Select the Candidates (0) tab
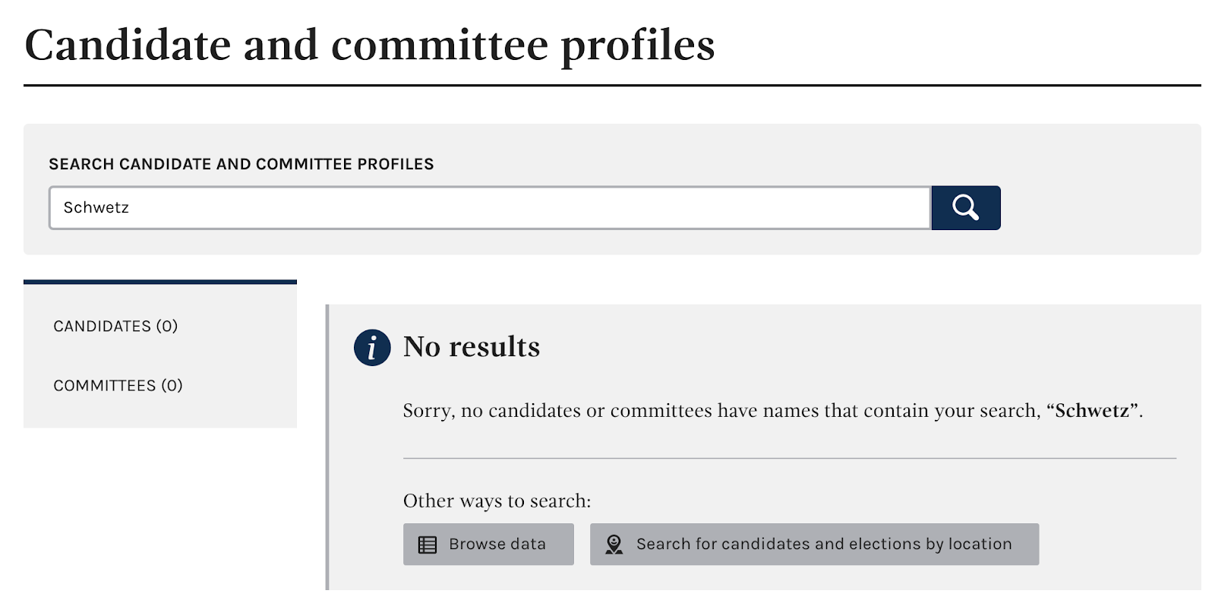 click(115, 326)
